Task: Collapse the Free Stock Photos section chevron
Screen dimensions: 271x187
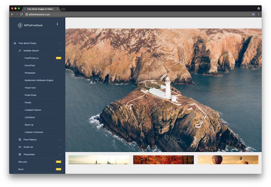Action: pos(60,43)
